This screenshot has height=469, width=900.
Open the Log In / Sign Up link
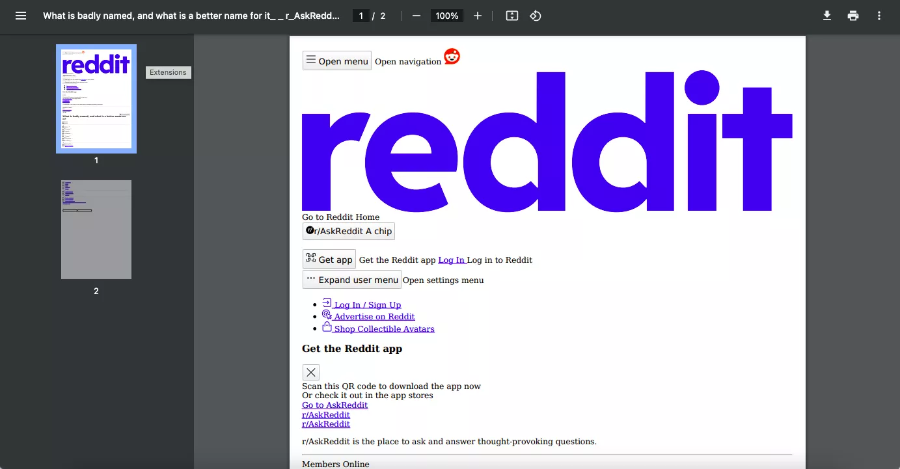pos(362,304)
